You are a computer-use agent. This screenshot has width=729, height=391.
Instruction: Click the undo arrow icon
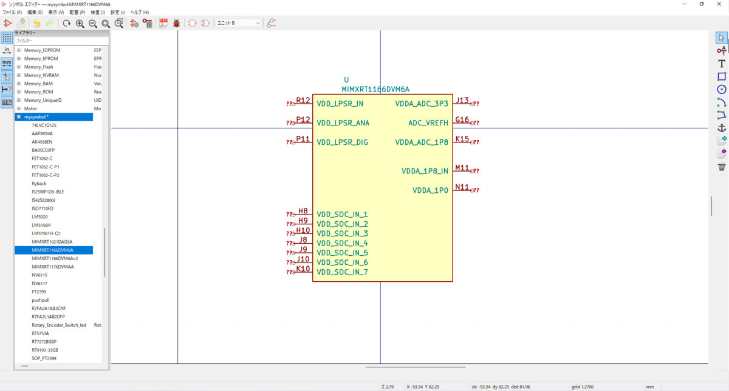pyautogui.click(x=36, y=23)
